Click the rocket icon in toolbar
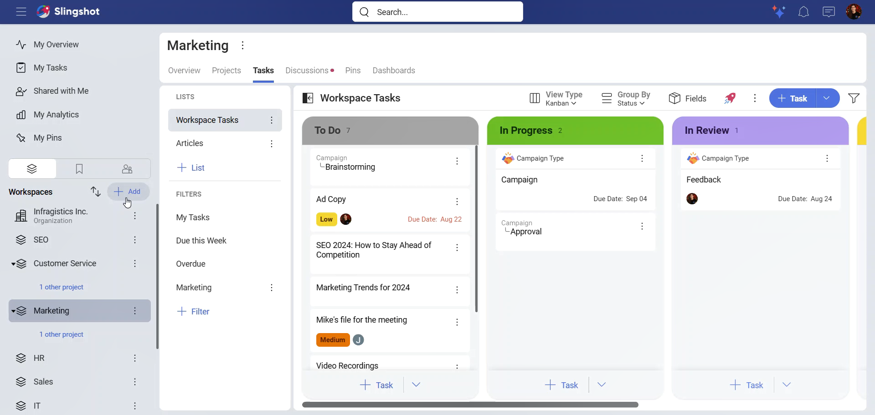Screen dimensions: 875x415 click(730, 98)
